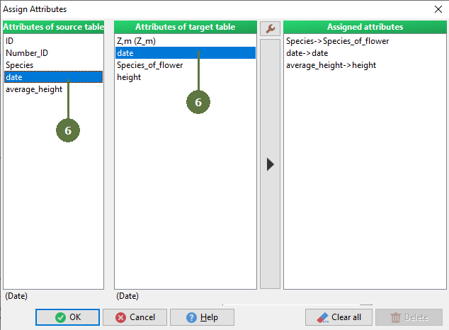Select average_height->height assigned mapping
Viewport: 449px width, 330px height.
tap(331, 65)
